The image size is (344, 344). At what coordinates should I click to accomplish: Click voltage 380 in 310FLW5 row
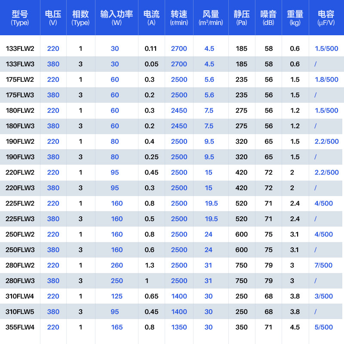click(53, 311)
